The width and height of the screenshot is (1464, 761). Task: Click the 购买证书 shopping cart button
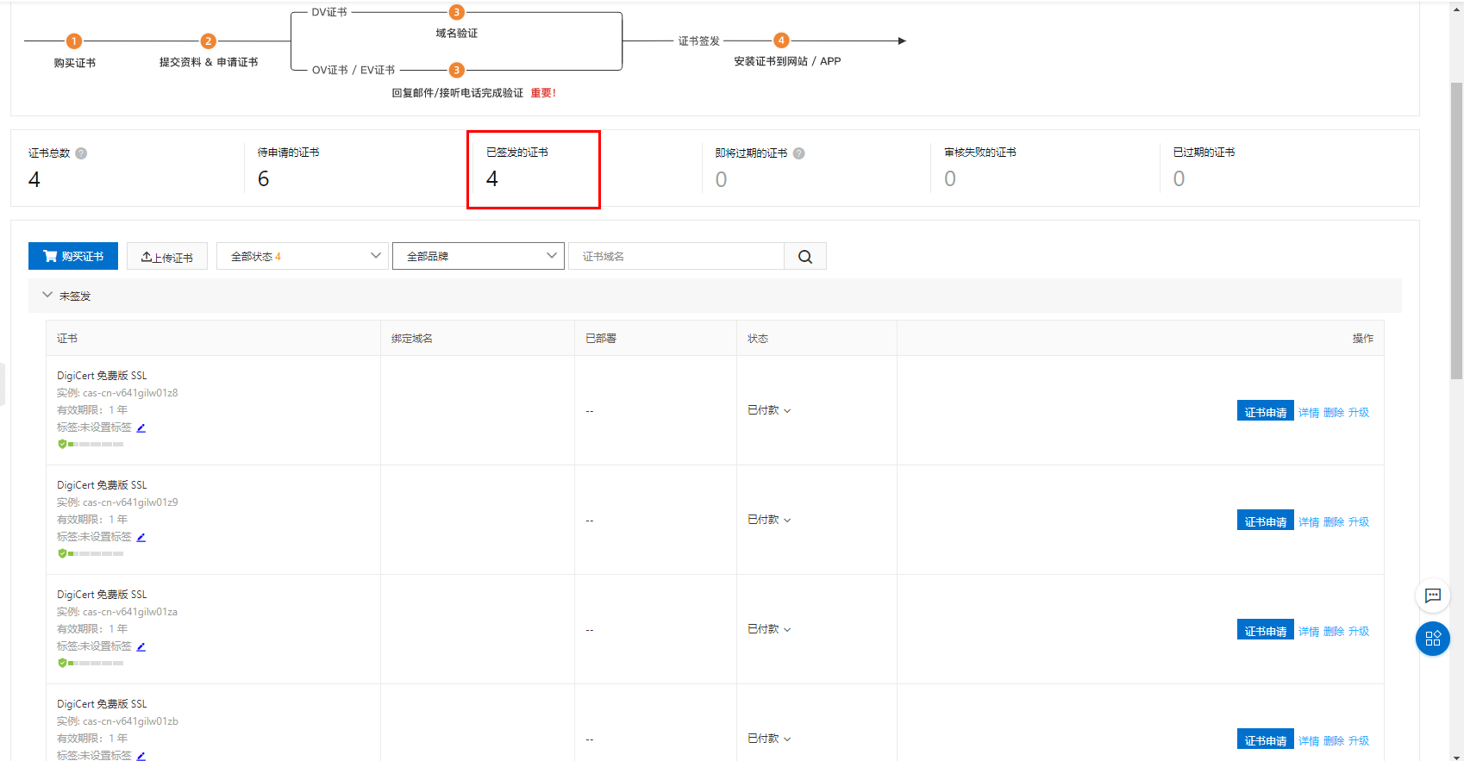click(73, 256)
